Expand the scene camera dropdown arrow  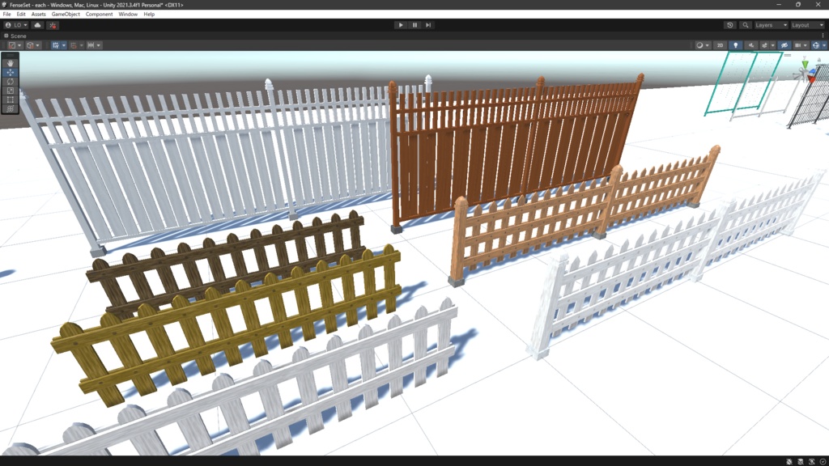click(806, 45)
